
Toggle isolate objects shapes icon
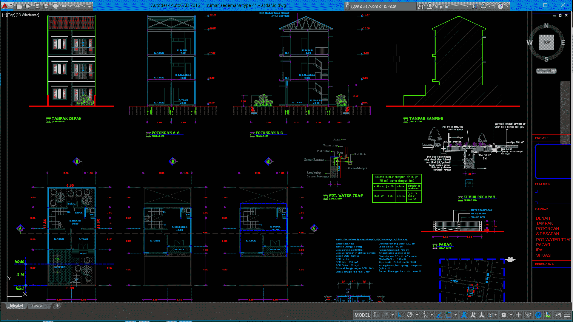[528, 315]
